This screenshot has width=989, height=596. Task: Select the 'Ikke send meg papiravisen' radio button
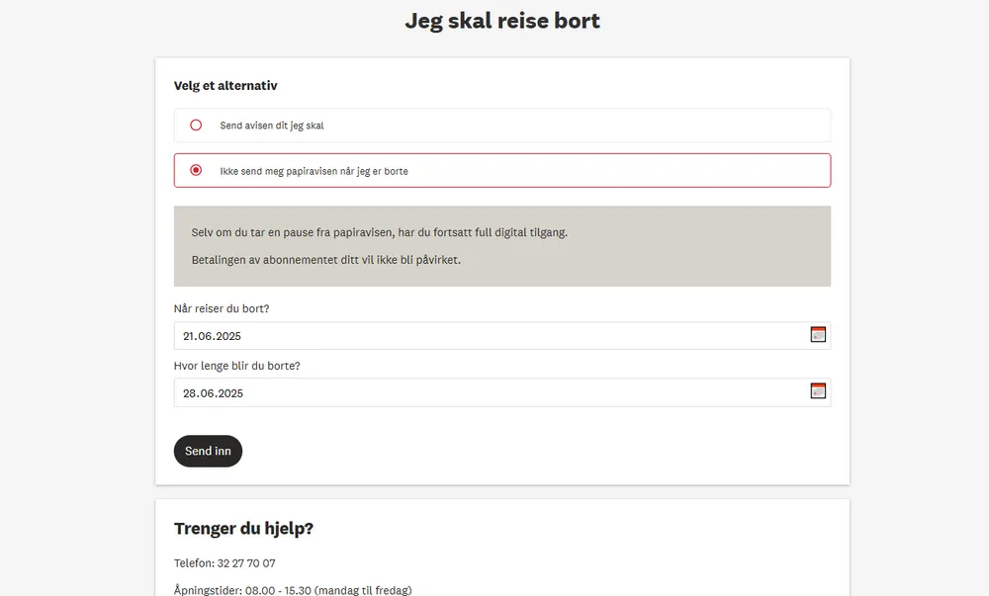(196, 171)
